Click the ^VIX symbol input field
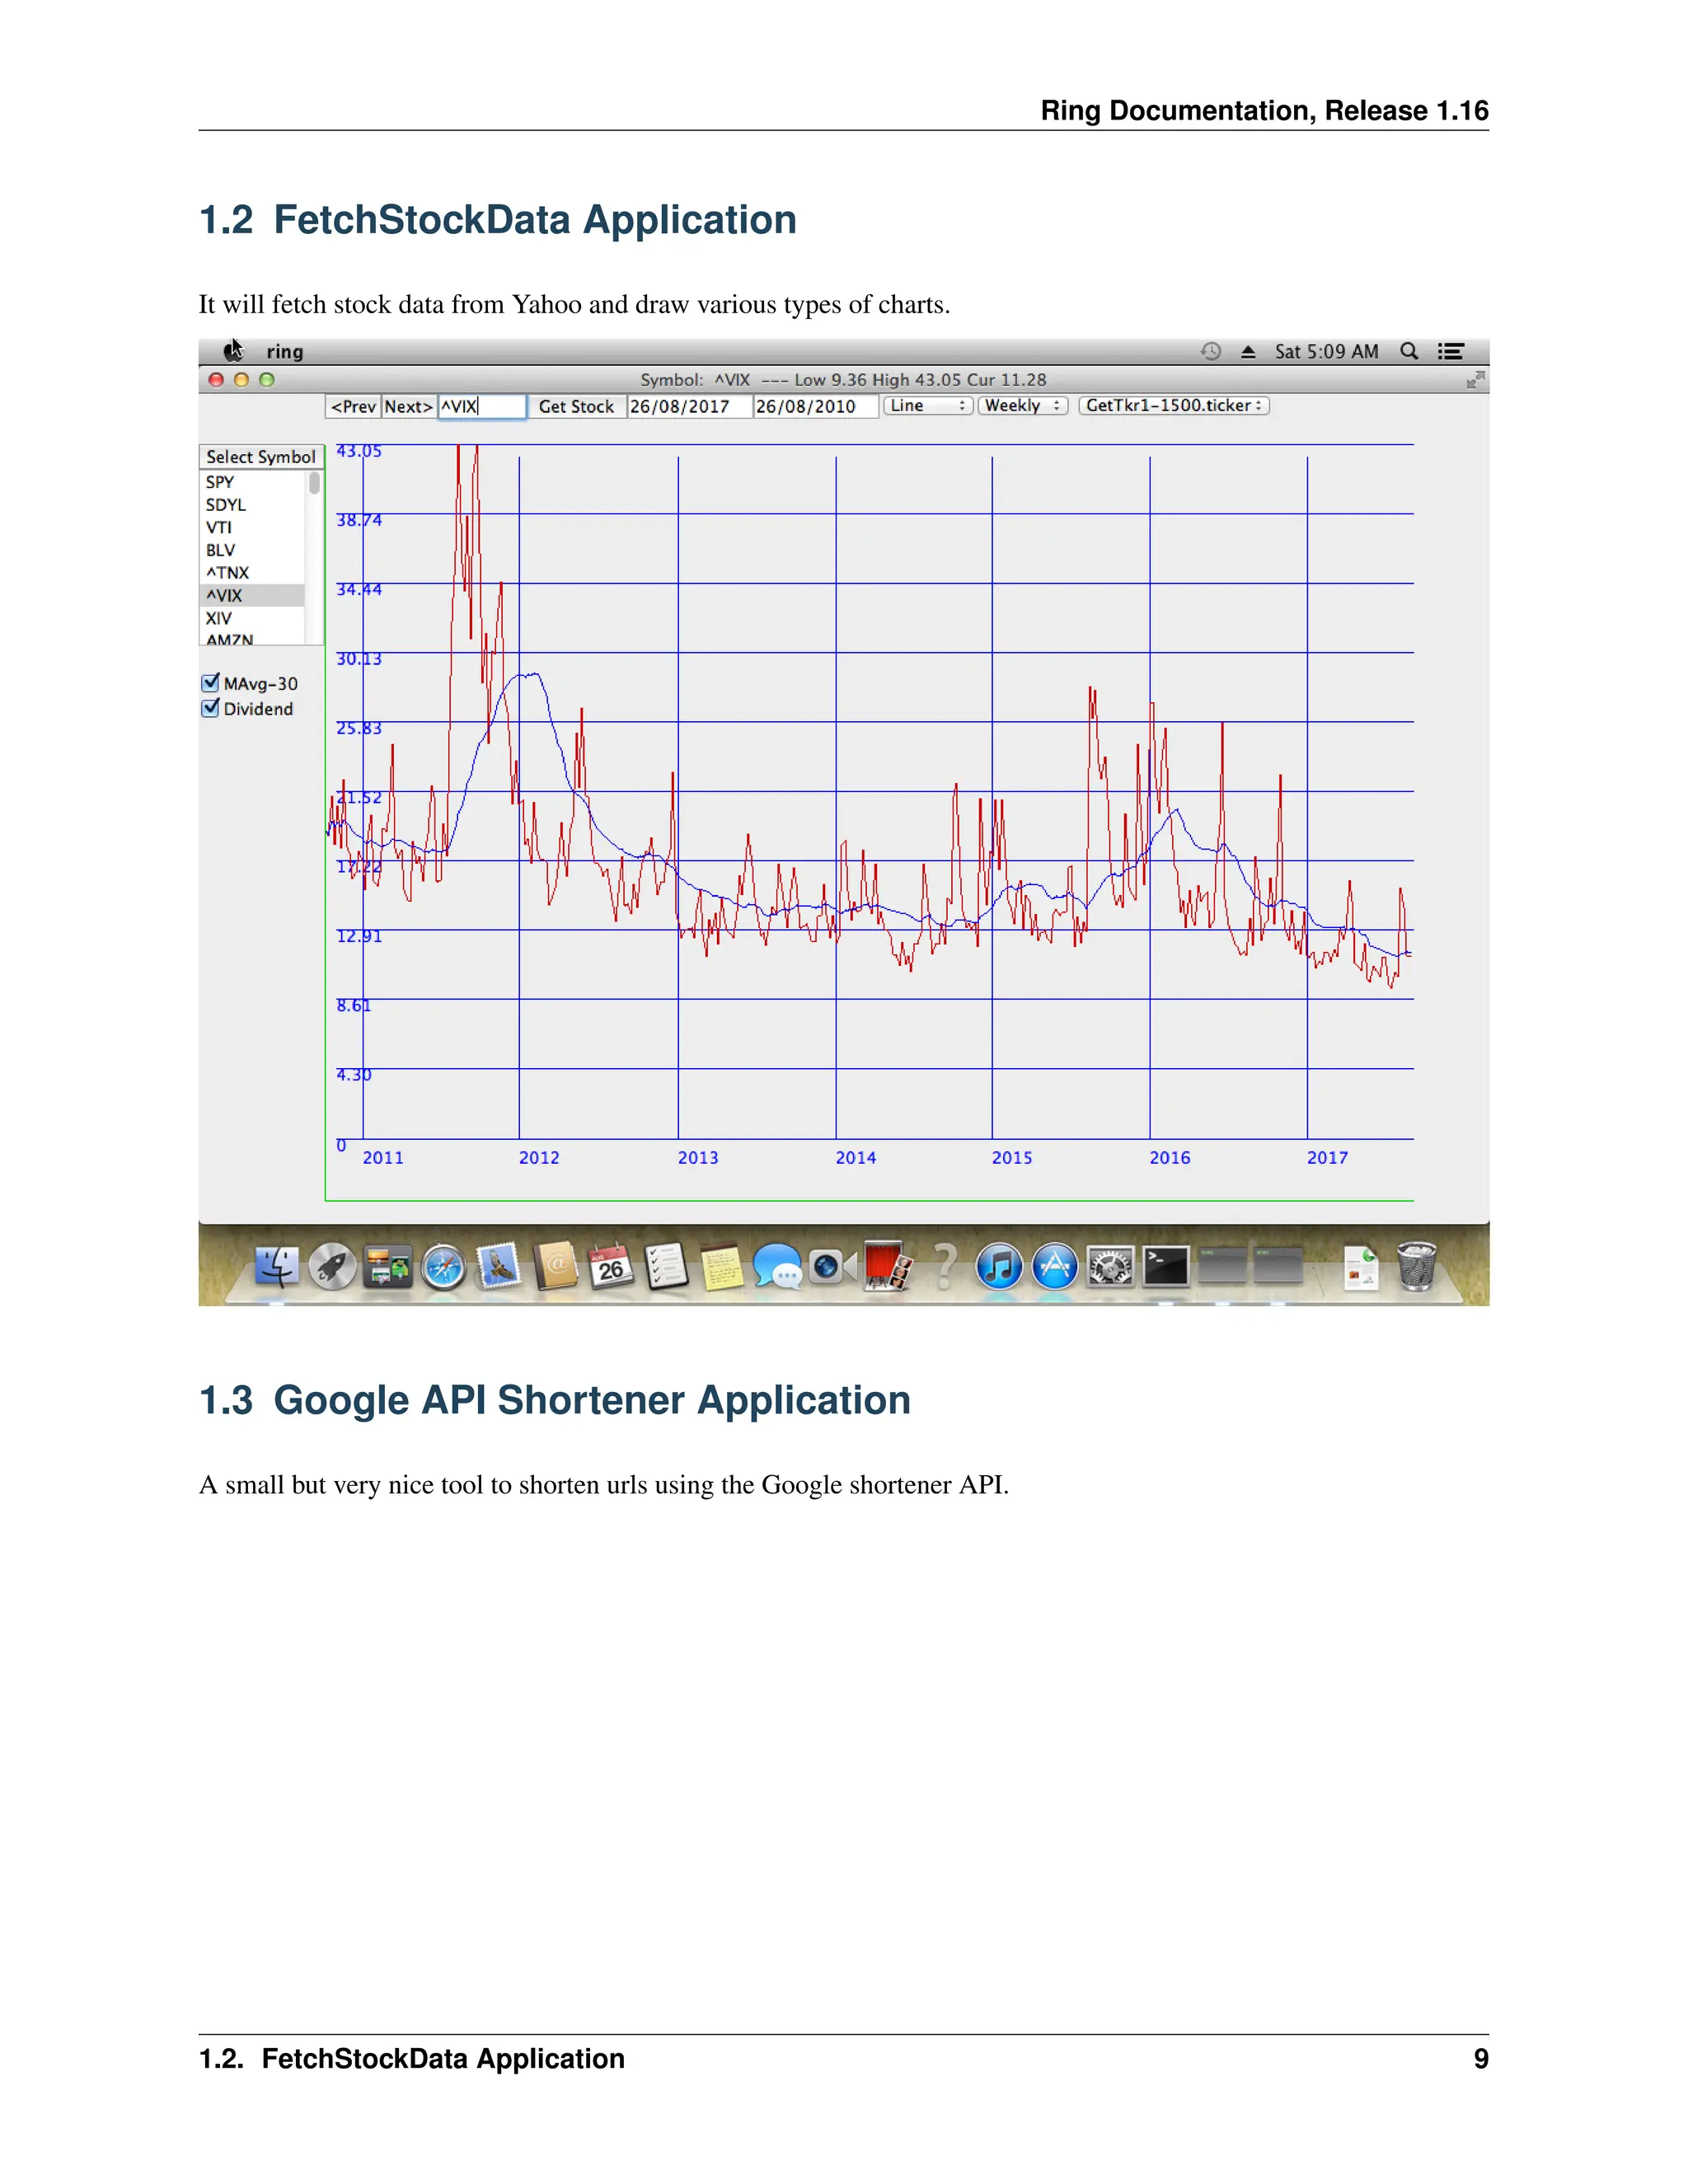Screen dimensions: 1688x2184 482,407
